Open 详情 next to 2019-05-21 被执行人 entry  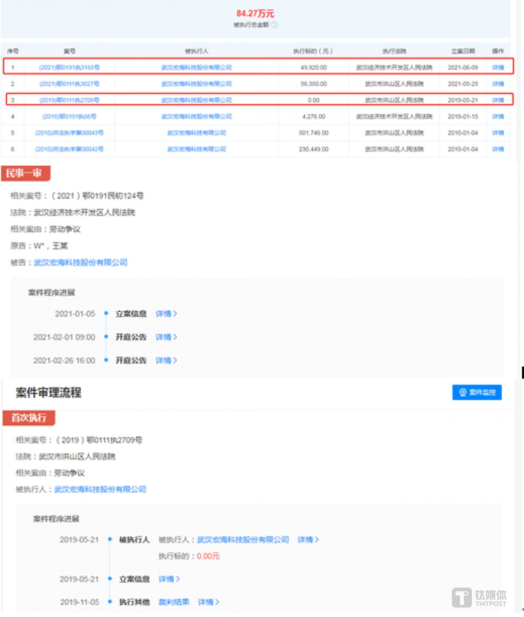click(x=308, y=540)
